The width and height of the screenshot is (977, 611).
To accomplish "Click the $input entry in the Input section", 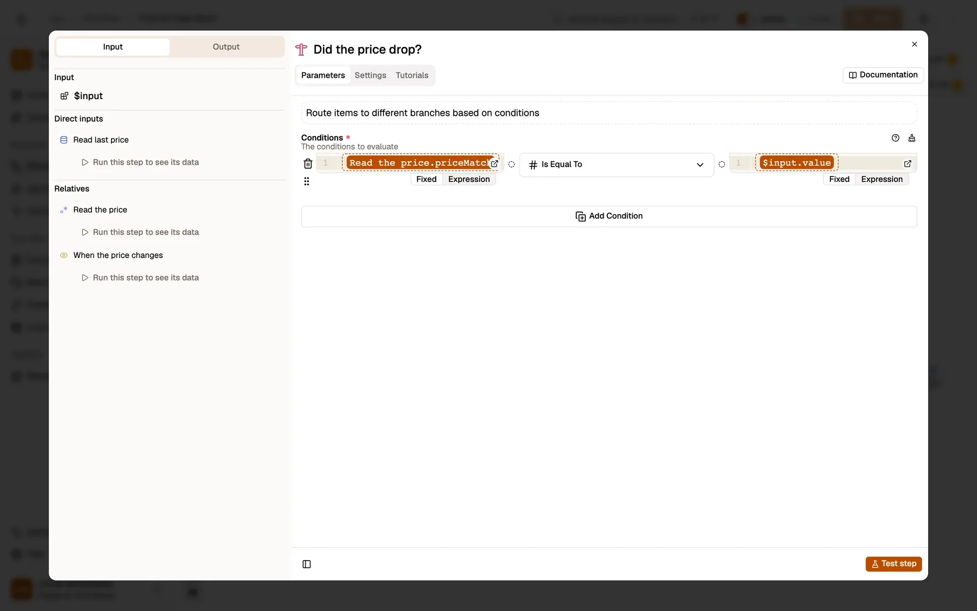I will [88, 96].
